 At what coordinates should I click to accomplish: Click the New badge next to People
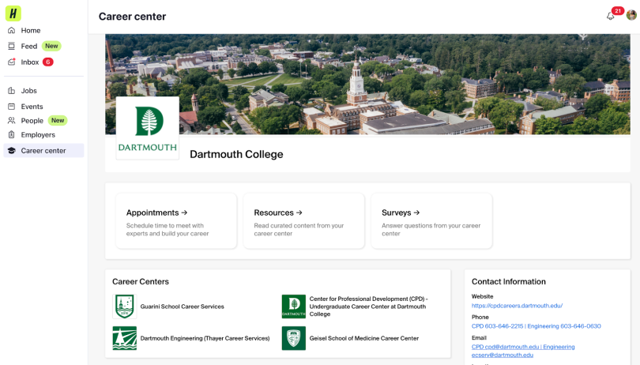(x=58, y=120)
